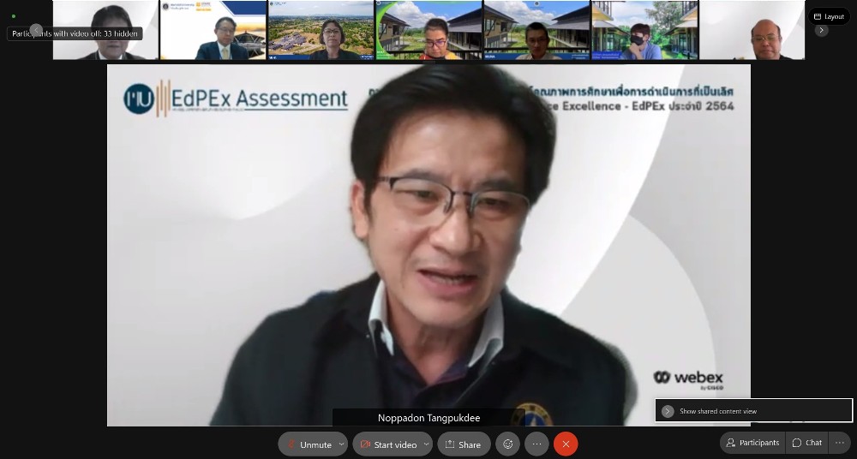Start video from the camera button
Screen dimensions: 857x459
[388, 444]
